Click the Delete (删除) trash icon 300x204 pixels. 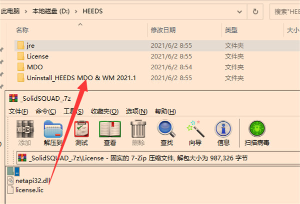pyautogui.click(x=138, y=129)
